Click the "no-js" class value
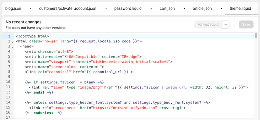 coord(50,41)
